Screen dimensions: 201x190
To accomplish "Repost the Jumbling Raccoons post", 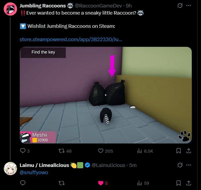I will tap(61, 151).
